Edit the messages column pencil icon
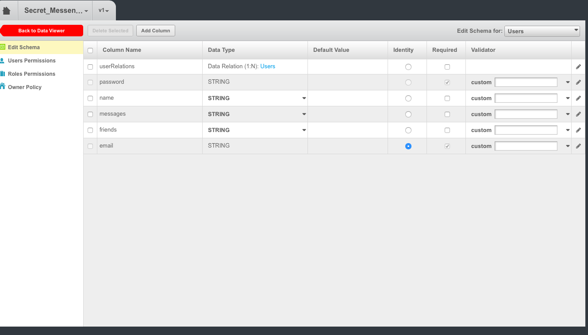Viewport: 588px width, 335px height. pos(578,114)
